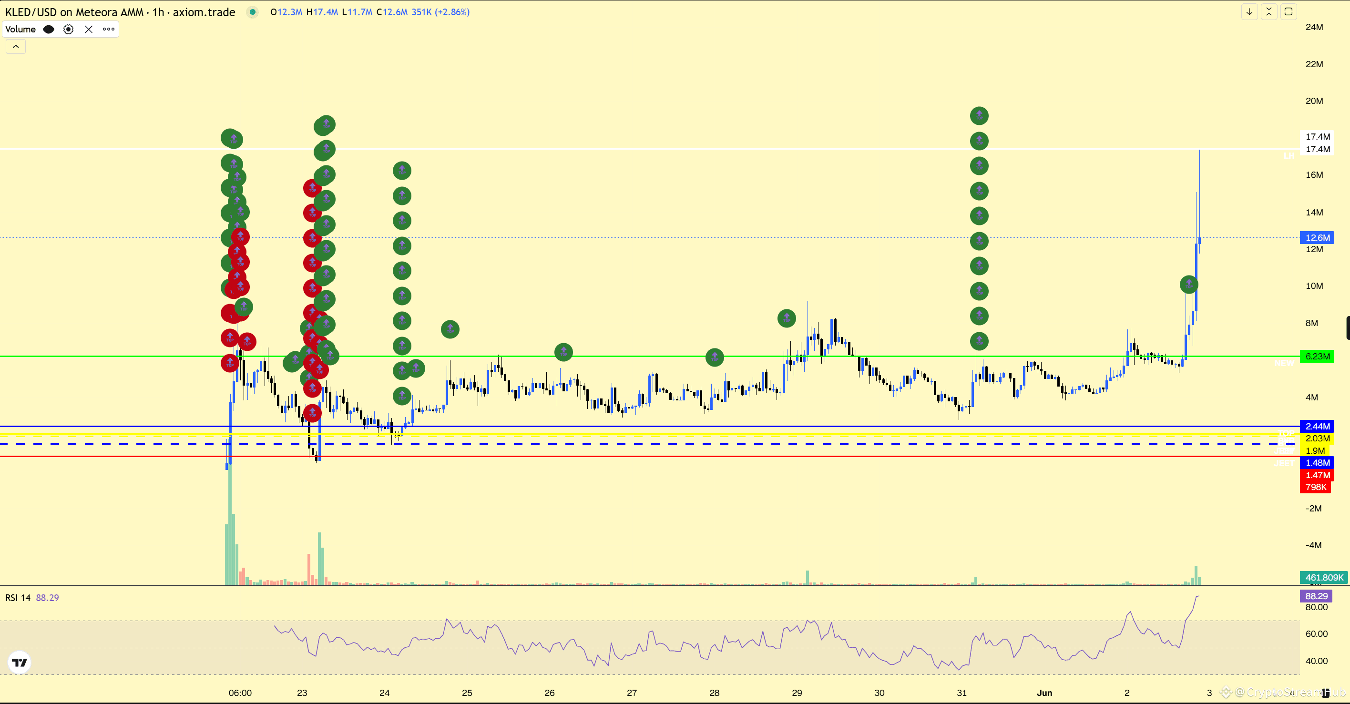
Task: Click the 30 date label on time axis
Action: 880,693
